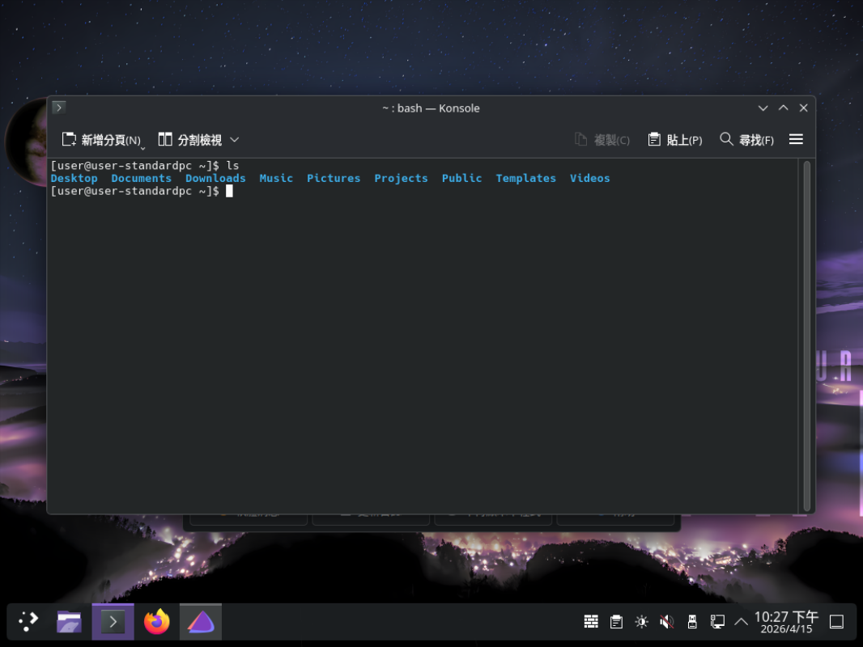Click the Konsole window icon in title bar

pyautogui.click(x=58, y=108)
